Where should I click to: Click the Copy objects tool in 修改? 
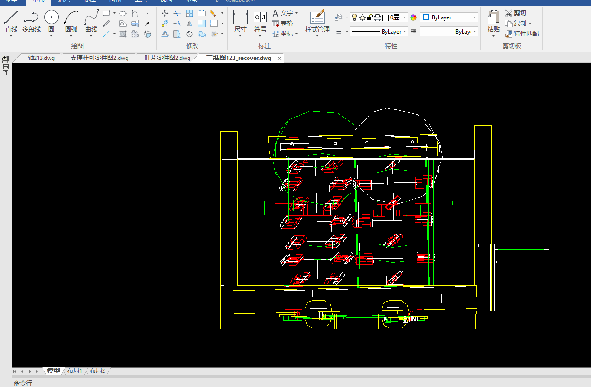coord(165,24)
